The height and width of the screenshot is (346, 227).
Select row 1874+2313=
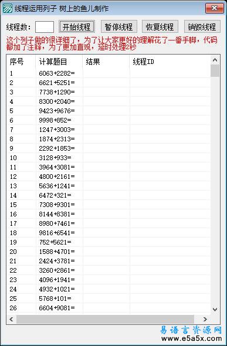click(x=109, y=139)
